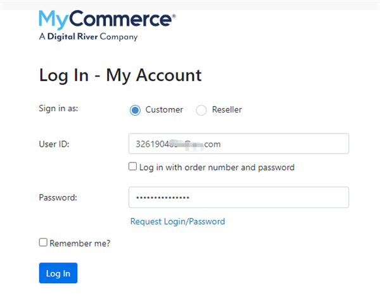Click the "Remember me?" label text
The height and width of the screenshot is (301, 380).
pos(80,243)
